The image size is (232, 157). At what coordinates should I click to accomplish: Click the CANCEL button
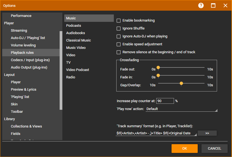tap(214, 148)
